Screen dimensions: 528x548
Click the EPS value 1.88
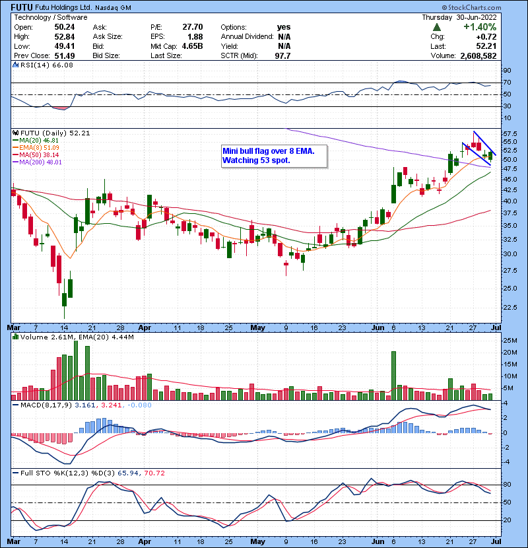(x=195, y=36)
